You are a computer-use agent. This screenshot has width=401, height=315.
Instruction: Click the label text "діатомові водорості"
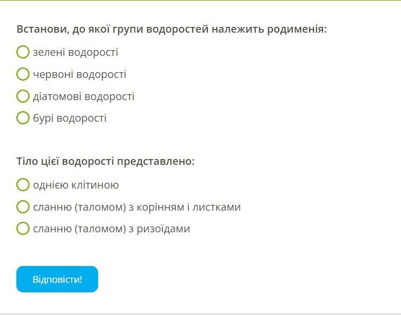coord(83,96)
